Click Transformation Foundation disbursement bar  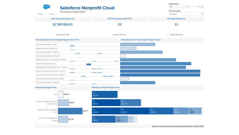pyautogui.click(x=160, y=75)
